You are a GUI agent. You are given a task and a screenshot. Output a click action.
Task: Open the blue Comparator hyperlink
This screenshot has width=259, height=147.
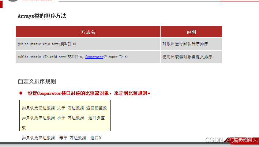tap(94, 57)
